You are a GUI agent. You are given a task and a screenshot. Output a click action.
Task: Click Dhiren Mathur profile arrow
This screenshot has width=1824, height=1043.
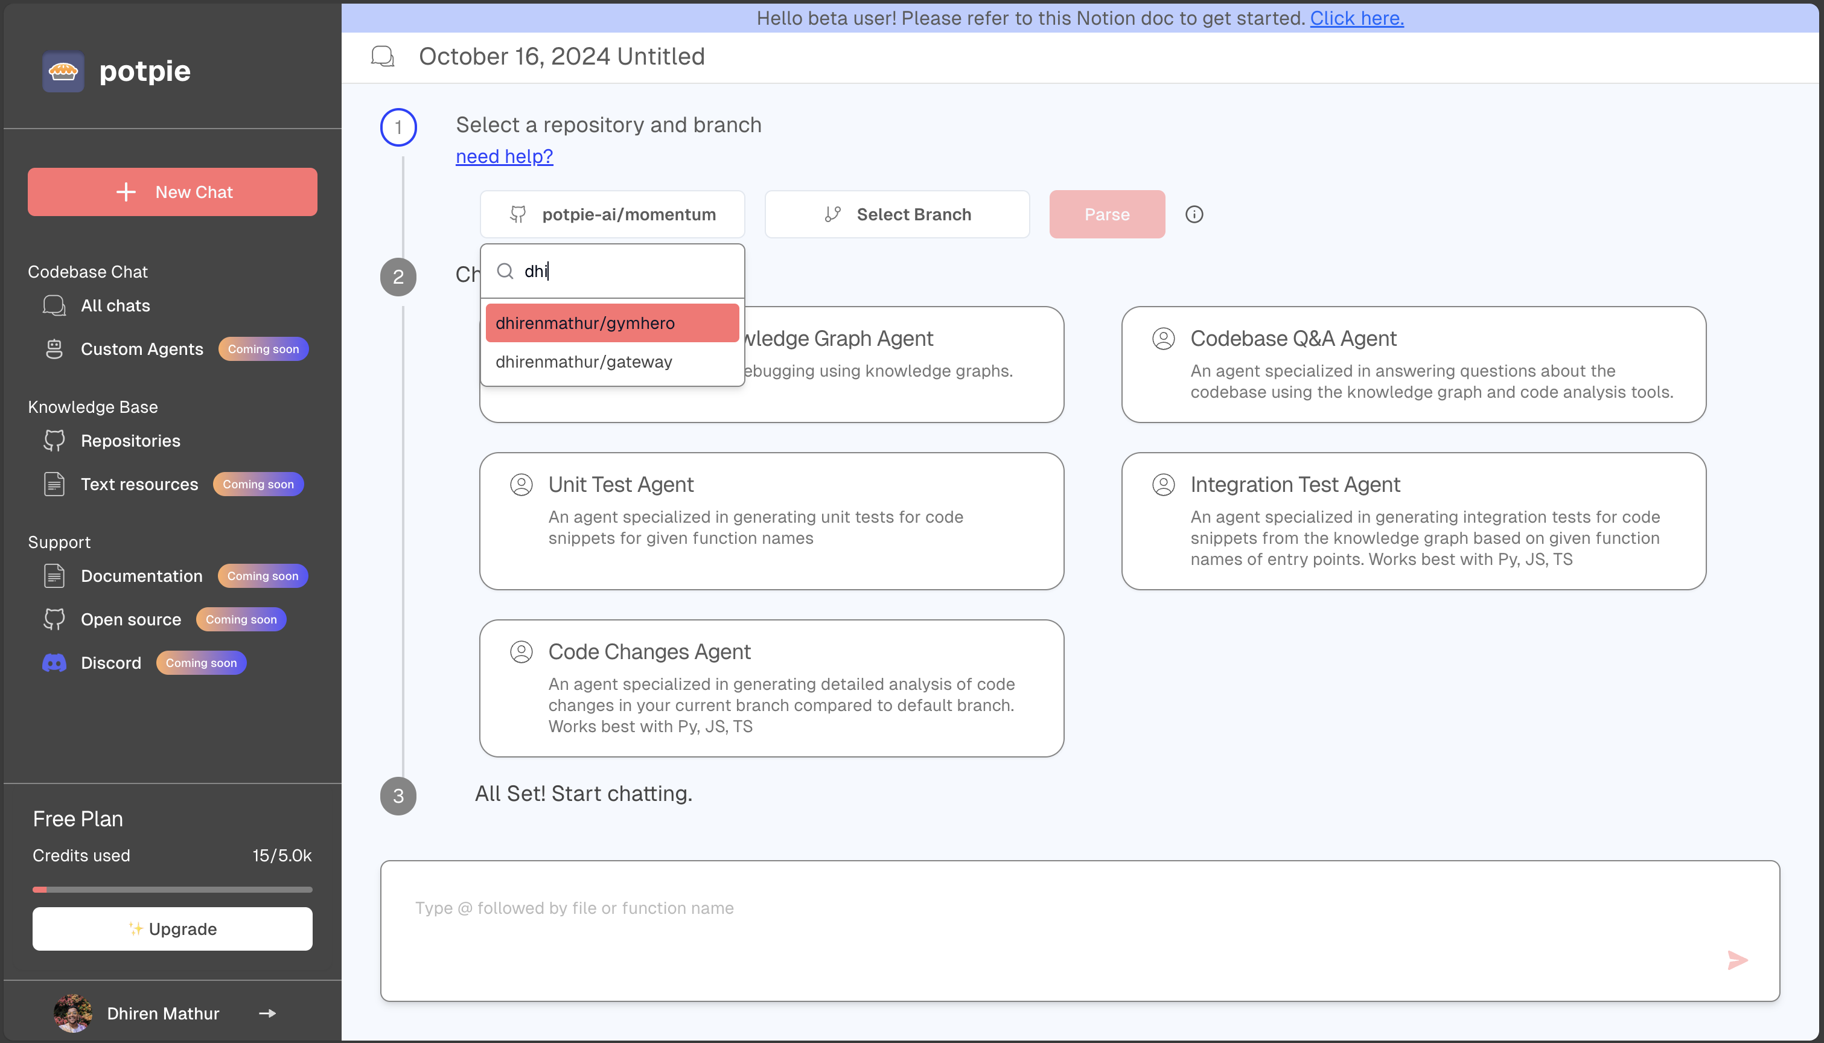266,1013
